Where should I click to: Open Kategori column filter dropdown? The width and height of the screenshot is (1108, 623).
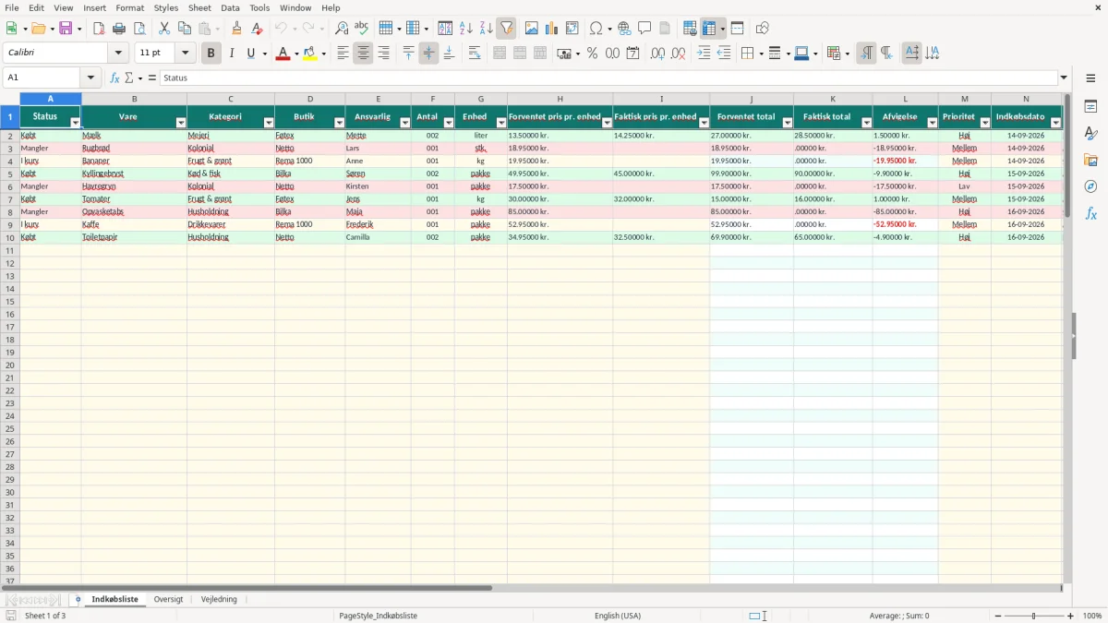click(269, 123)
